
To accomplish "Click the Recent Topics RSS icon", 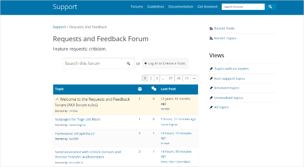I will point(211,38).
